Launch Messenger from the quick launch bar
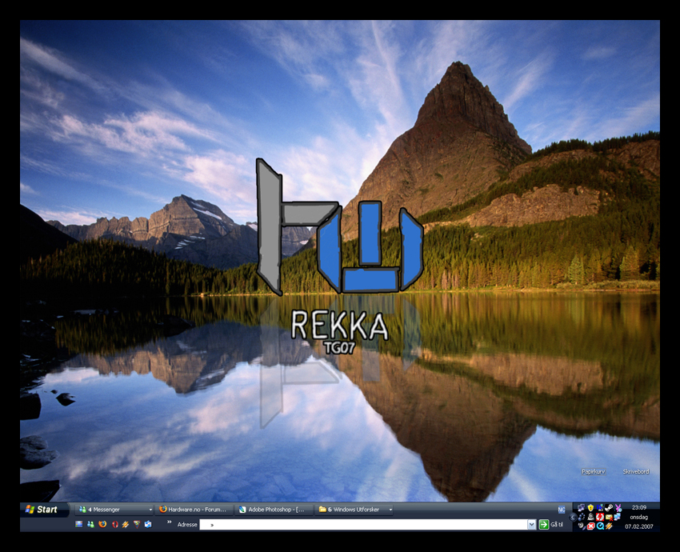The width and height of the screenshot is (680, 552). 90,524
